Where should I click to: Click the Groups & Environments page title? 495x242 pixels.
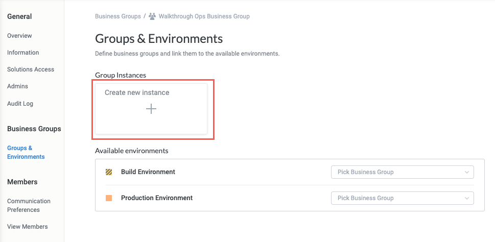159,39
